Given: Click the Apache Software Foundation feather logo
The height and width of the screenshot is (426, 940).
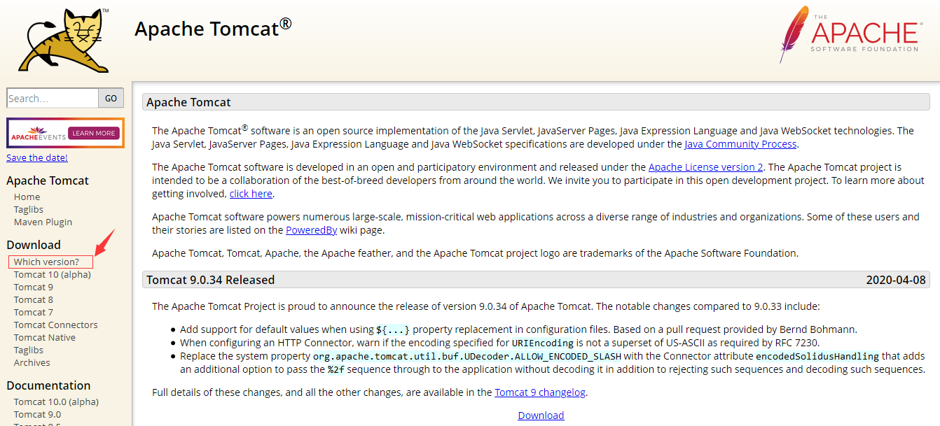Looking at the screenshot, I should pyautogui.click(x=852, y=34).
